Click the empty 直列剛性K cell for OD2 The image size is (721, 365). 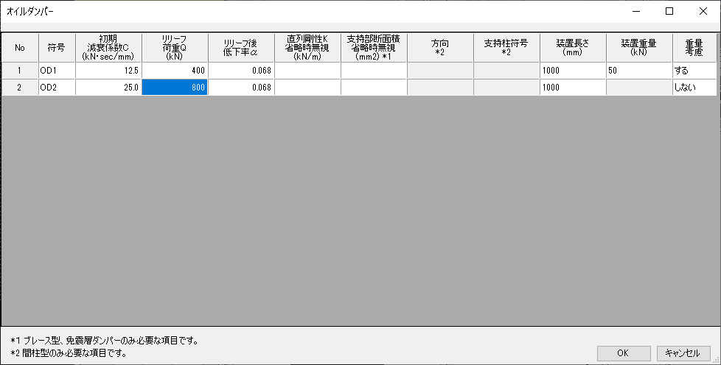coord(307,88)
